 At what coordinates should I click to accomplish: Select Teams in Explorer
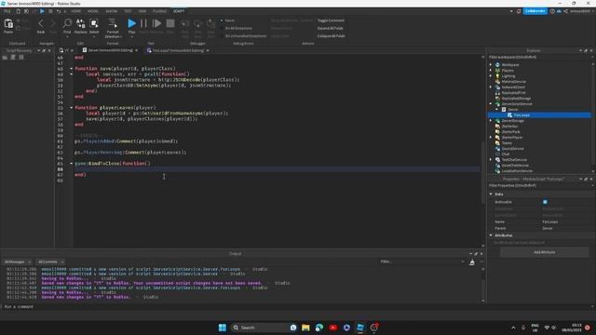tap(507, 142)
